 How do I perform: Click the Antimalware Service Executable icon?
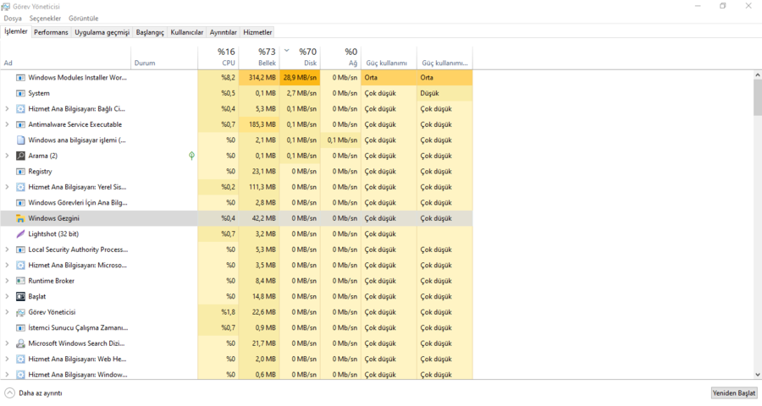pyautogui.click(x=20, y=124)
